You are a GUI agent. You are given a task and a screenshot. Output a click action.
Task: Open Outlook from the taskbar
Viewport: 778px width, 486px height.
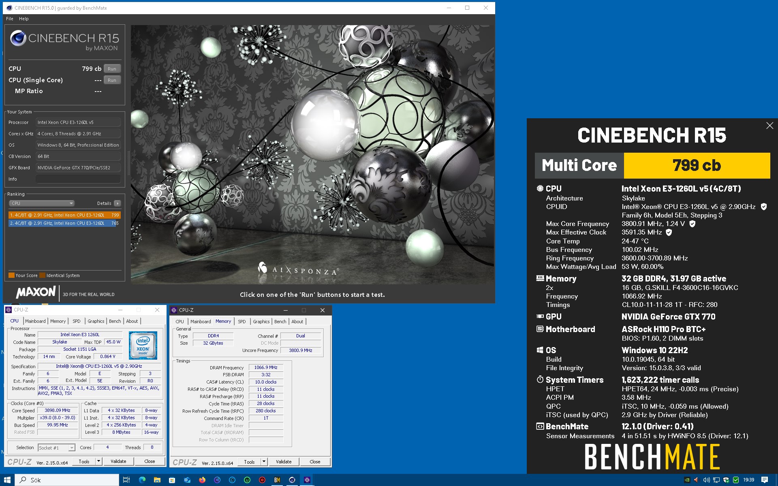(x=187, y=480)
